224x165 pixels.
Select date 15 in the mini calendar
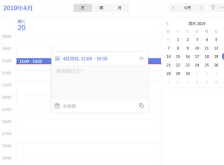(x=178, y=57)
